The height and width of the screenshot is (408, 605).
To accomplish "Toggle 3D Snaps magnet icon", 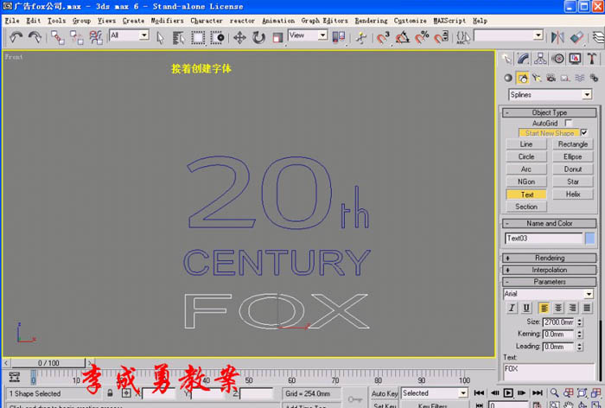I will coord(383,38).
